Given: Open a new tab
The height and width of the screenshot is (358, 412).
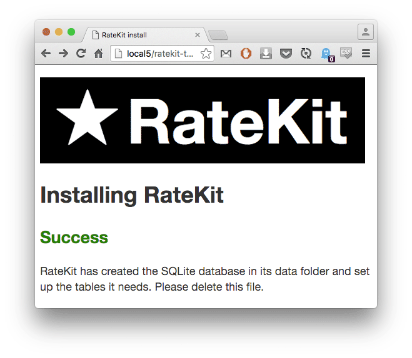Looking at the screenshot, I should click(x=218, y=35).
